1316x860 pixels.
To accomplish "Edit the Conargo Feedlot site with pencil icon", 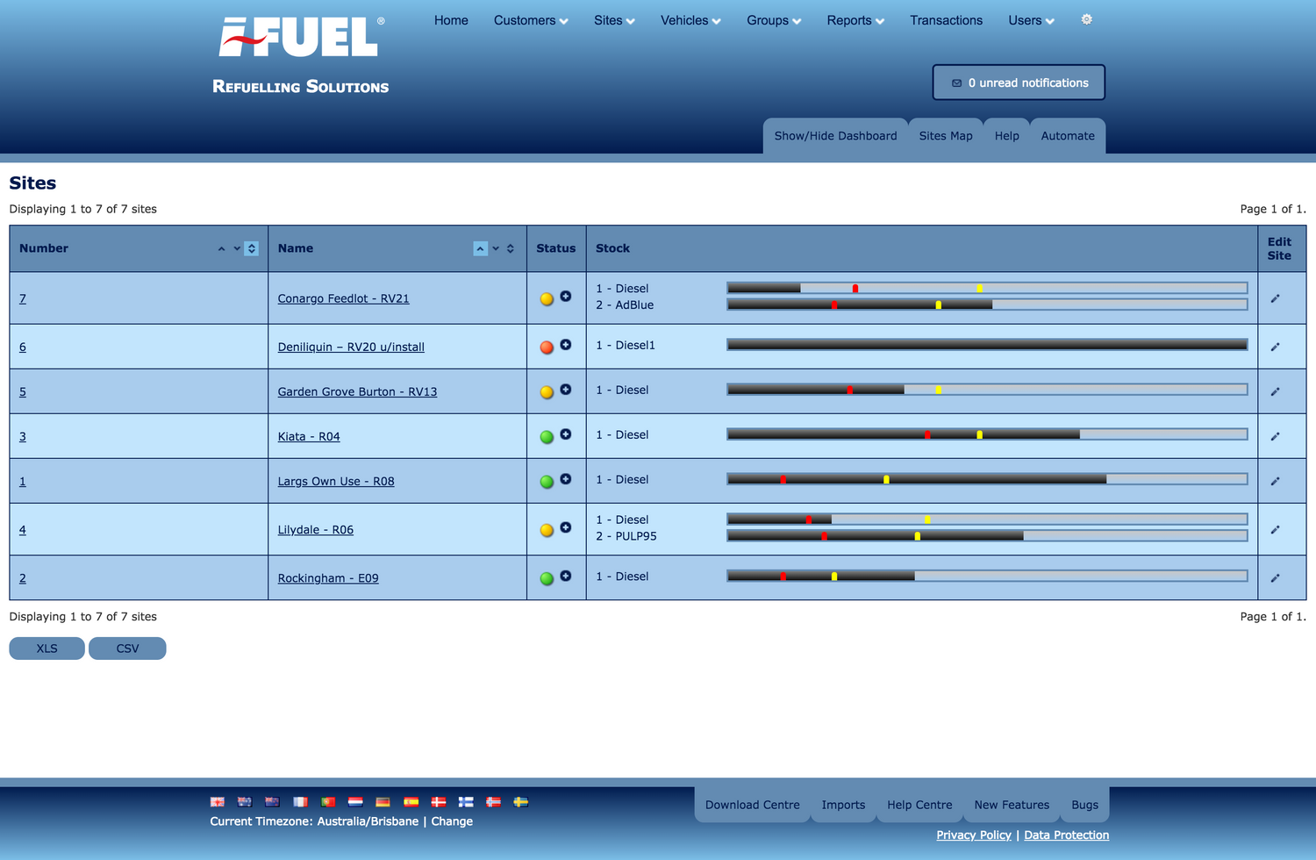I will [x=1275, y=298].
